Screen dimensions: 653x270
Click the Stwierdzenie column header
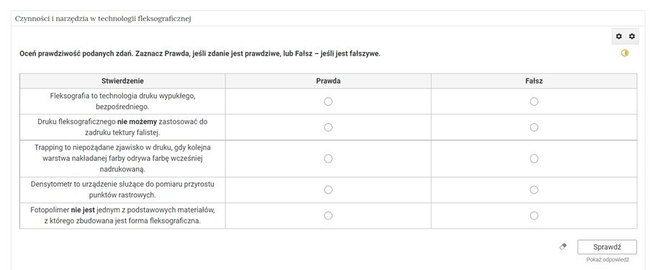click(x=122, y=81)
